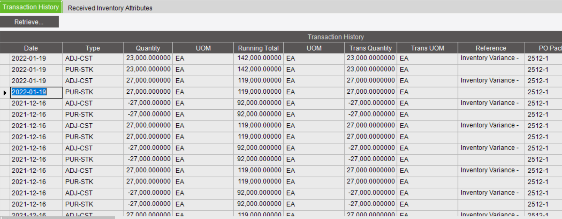562x219 pixels.
Task: Click 23,000.0000000 trans quantity in PUR-STK row
Action: pyautogui.click(x=370, y=69)
